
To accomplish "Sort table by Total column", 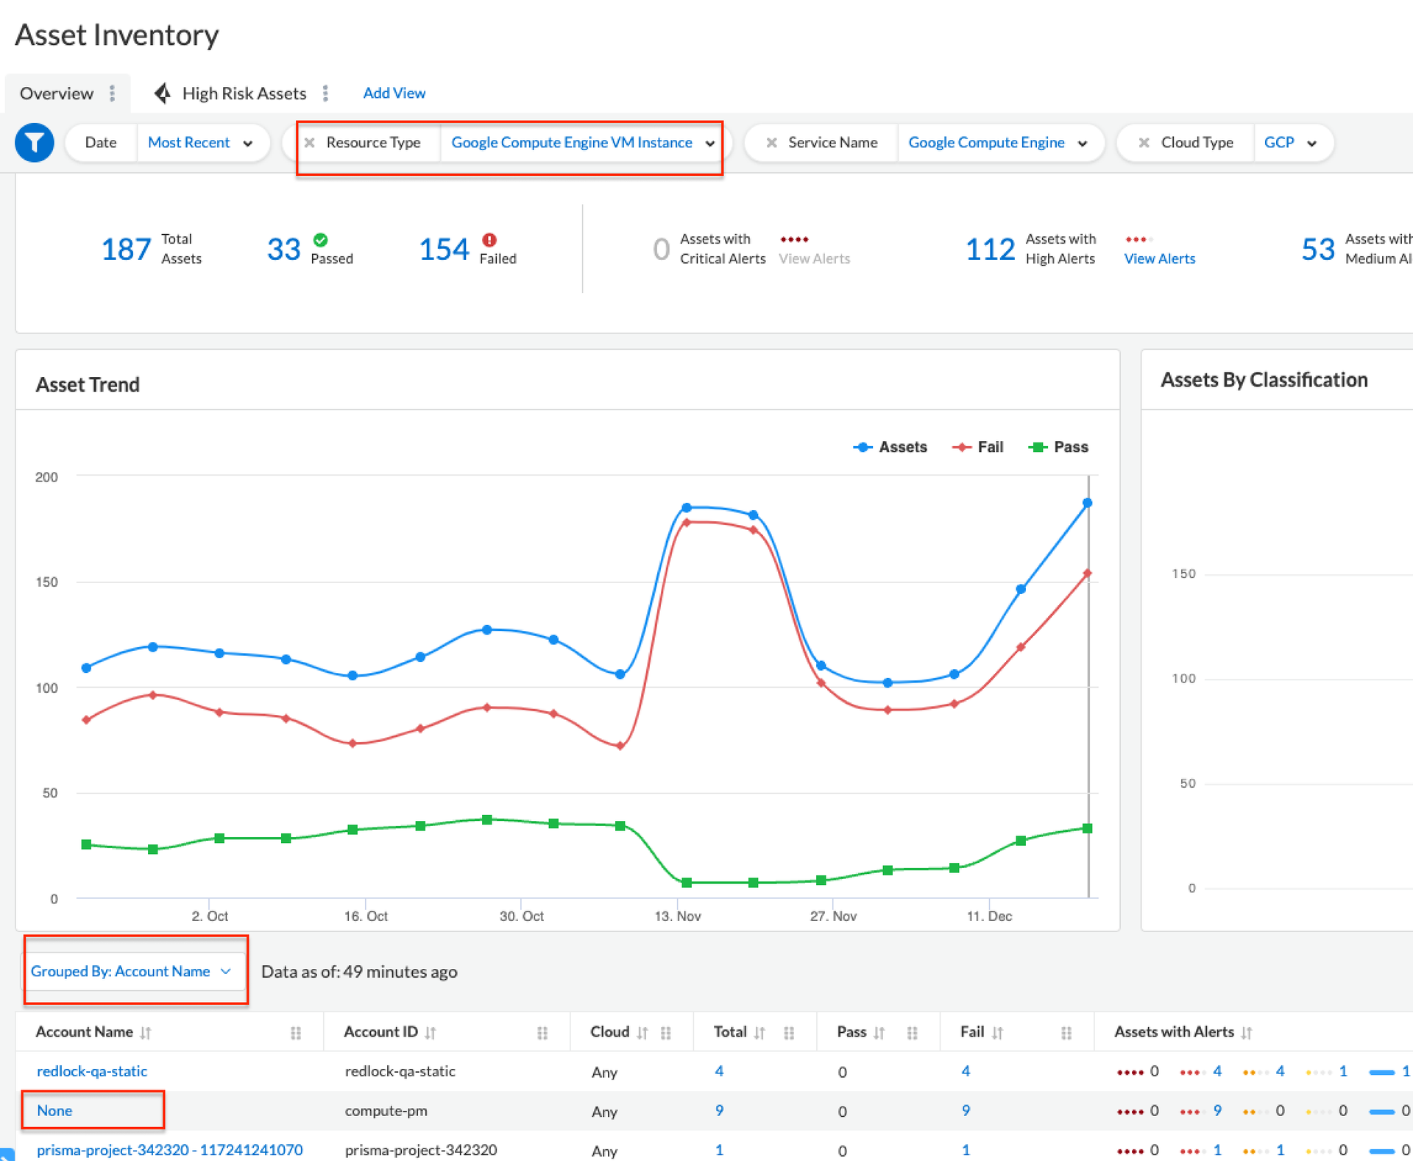I will (760, 1033).
